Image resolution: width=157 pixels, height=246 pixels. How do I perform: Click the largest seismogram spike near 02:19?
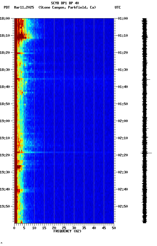click(146, 153)
